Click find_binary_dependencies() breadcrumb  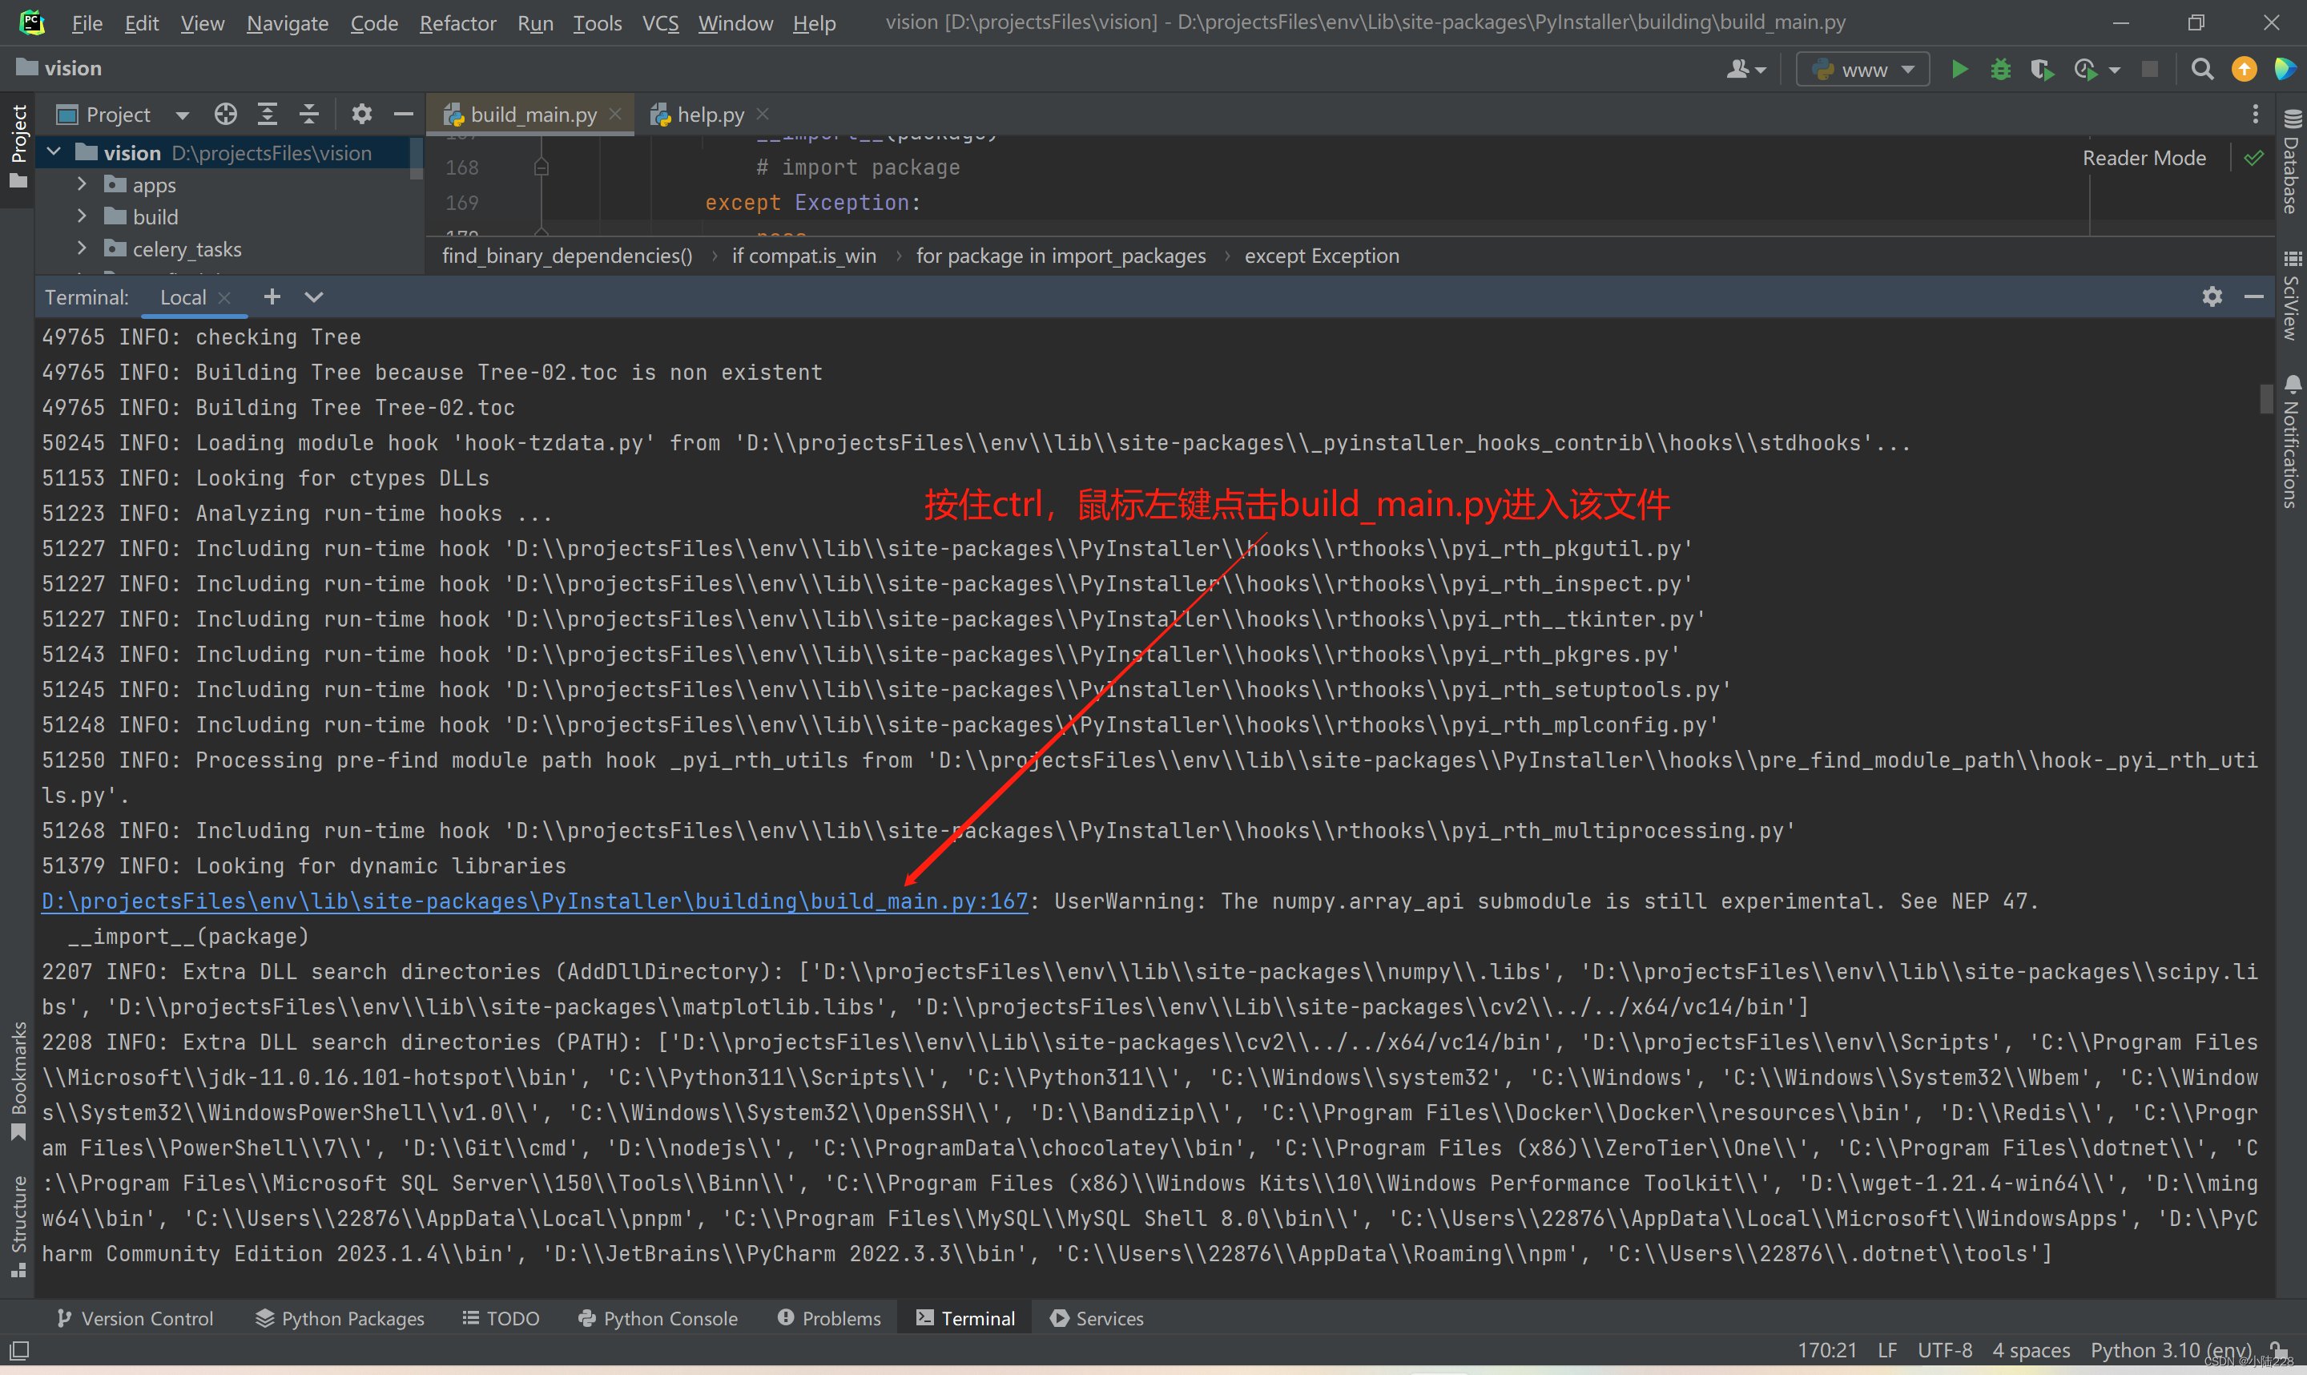[x=567, y=256]
